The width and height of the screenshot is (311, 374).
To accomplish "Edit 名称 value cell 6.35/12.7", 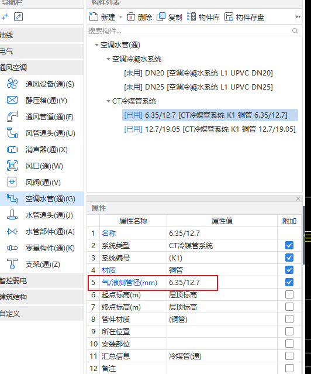I will tap(222, 233).
